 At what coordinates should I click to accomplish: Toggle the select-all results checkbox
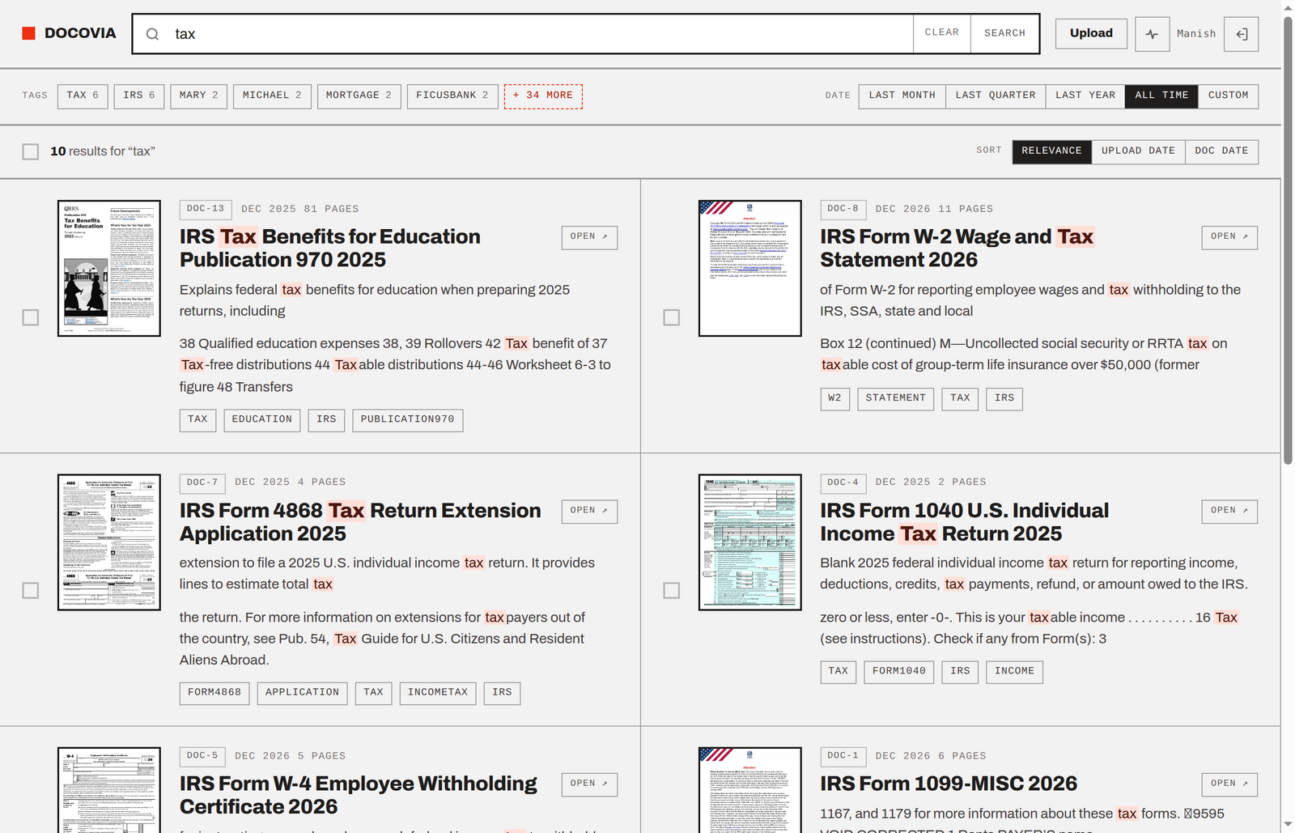(31, 151)
